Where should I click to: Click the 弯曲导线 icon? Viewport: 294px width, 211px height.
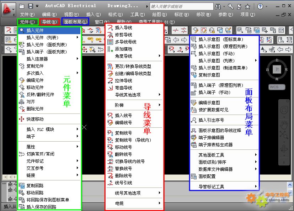coord(110,88)
